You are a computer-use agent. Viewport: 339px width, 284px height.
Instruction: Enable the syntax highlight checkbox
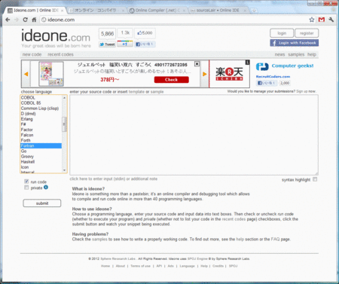315,179
